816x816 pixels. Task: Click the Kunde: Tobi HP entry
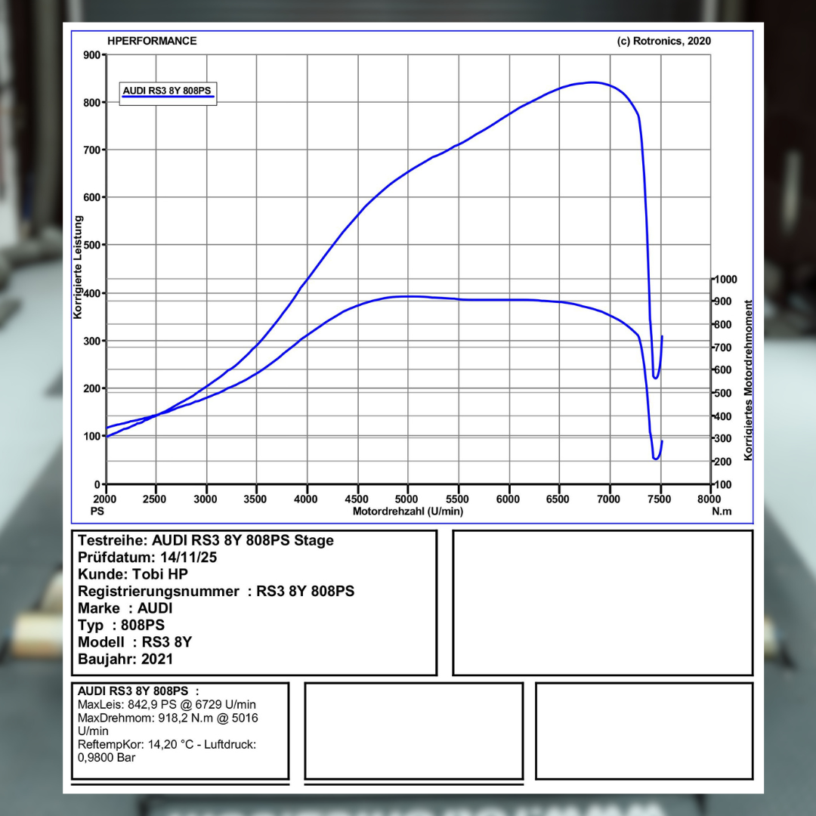coord(133,574)
